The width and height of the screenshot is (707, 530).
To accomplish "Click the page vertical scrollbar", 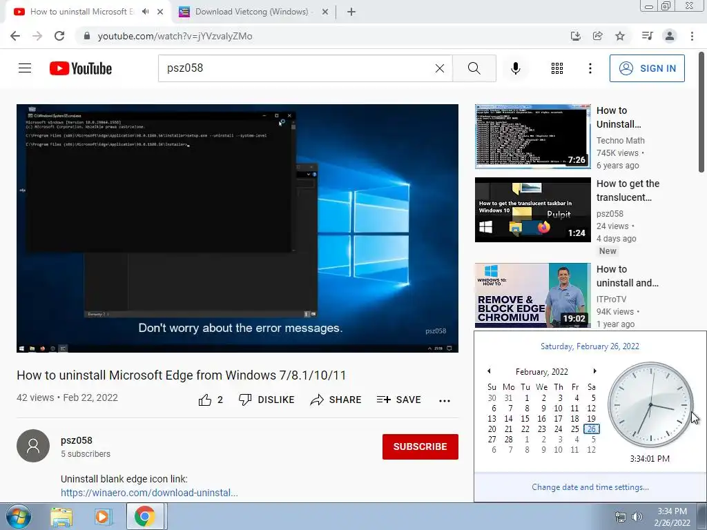I will click(x=701, y=112).
